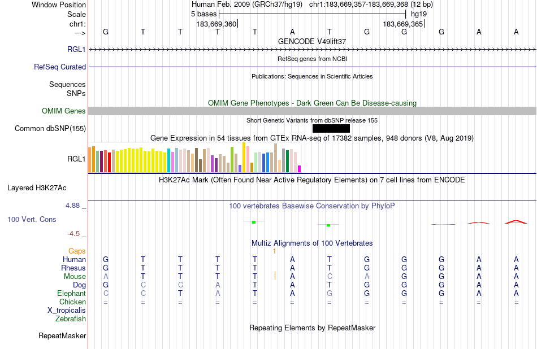Click the -4.5 PhyloP lower limit
This screenshot has height=349, width=537.
[x=73, y=234]
